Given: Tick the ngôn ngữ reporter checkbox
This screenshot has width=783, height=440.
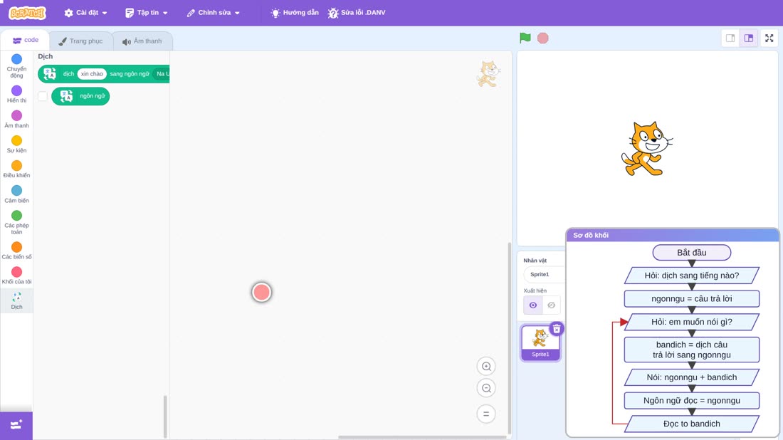Looking at the screenshot, I should (43, 96).
